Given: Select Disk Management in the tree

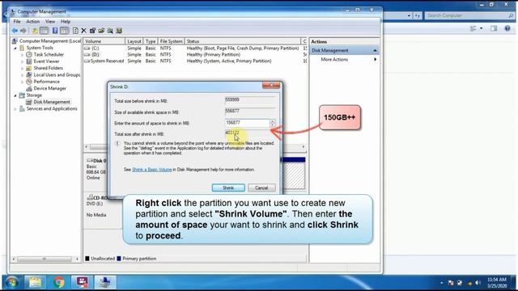Looking at the screenshot, I should point(52,102).
